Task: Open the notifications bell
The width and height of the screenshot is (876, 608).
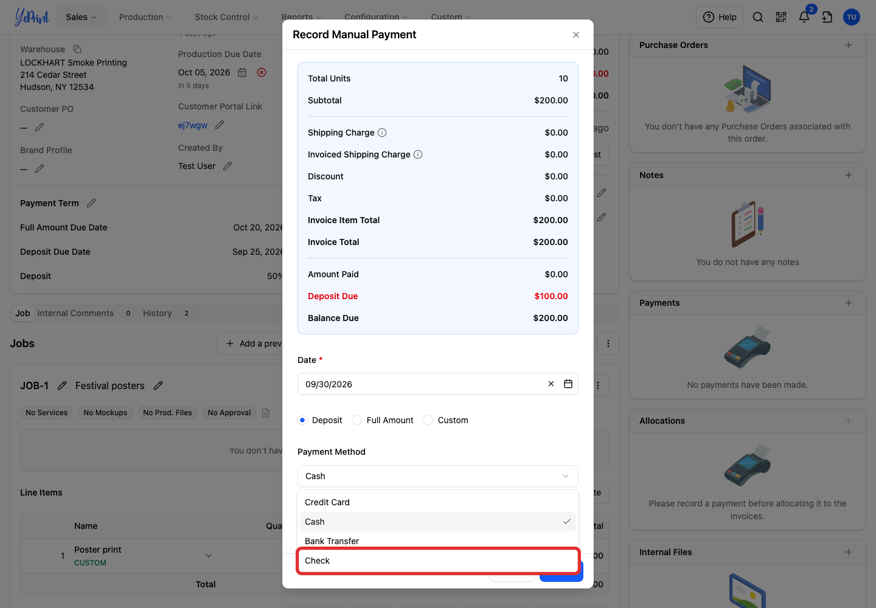Action: [804, 17]
